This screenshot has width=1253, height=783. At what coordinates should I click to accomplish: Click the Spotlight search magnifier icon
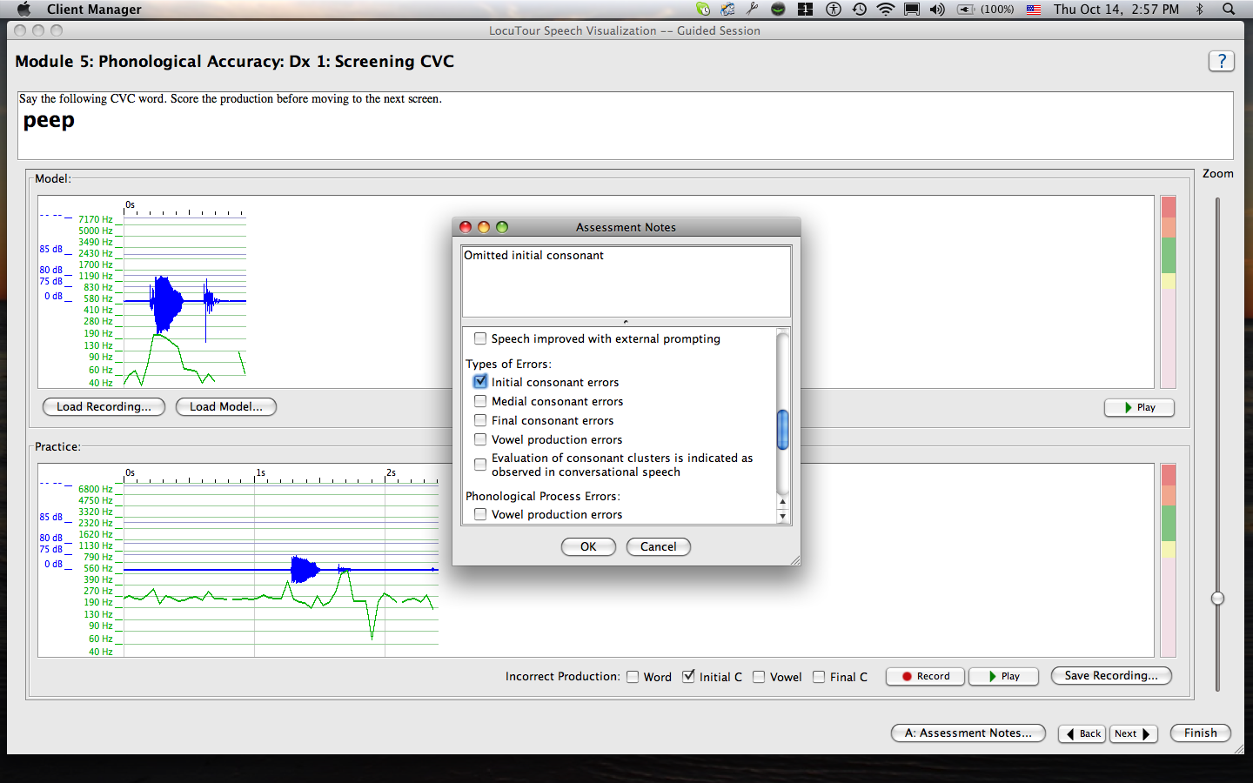pyautogui.click(x=1228, y=9)
